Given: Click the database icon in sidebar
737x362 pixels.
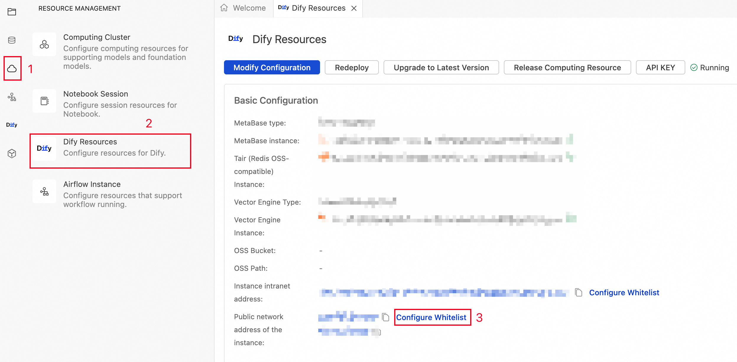Looking at the screenshot, I should point(12,40).
